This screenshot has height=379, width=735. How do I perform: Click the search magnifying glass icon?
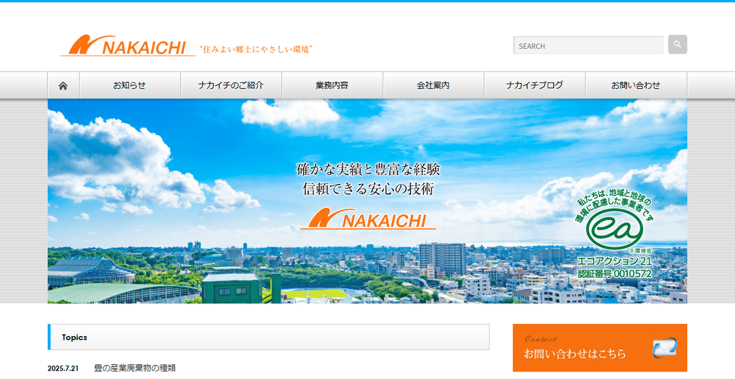point(677,44)
